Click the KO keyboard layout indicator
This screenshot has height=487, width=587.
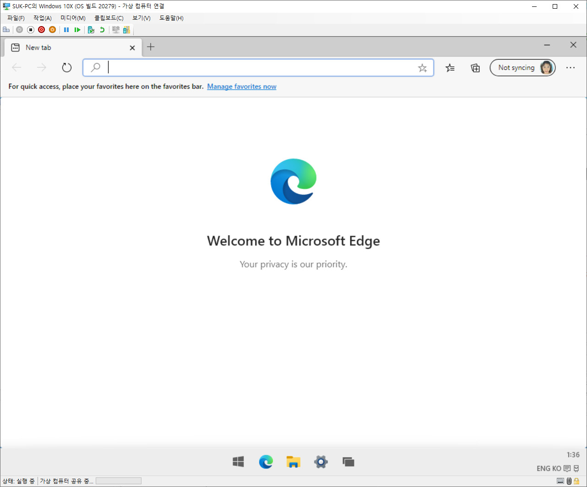tap(557, 468)
